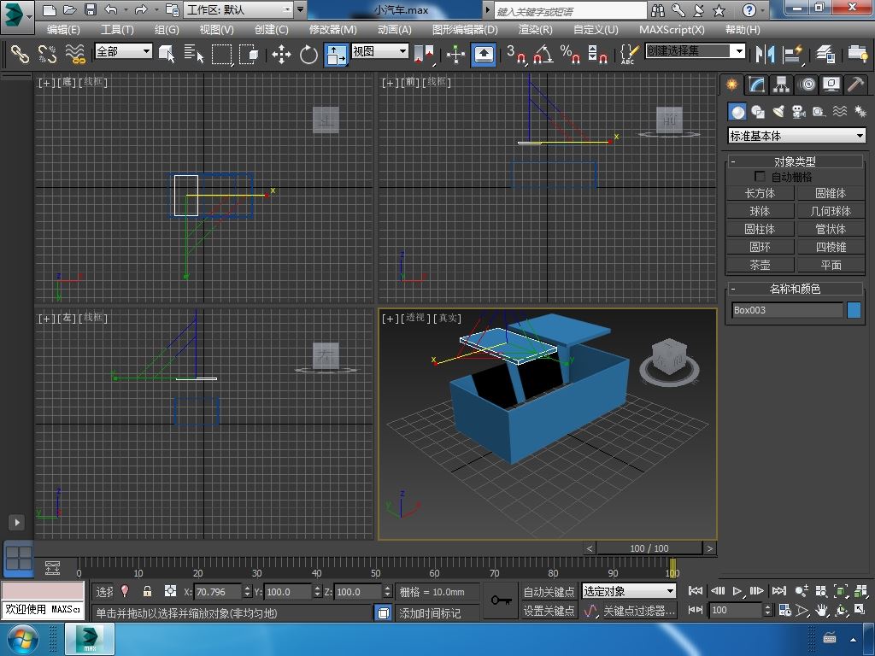Switch to the Motion command panel tab
The width and height of the screenshot is (875, 656).
[x=807, y=85]
